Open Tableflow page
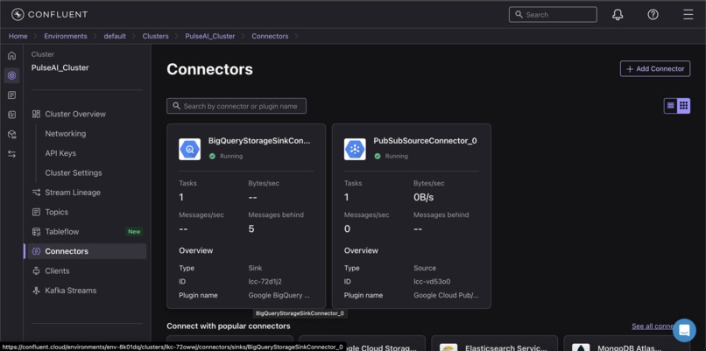Viewport: 706px width, 351px height. (62, 232)
